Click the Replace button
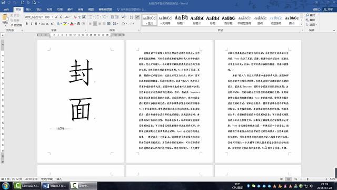 [x=310, y=20]
